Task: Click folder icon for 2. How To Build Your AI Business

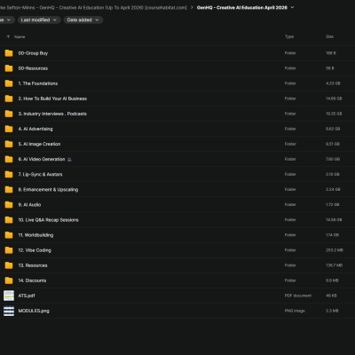Action: click(9, 99)
